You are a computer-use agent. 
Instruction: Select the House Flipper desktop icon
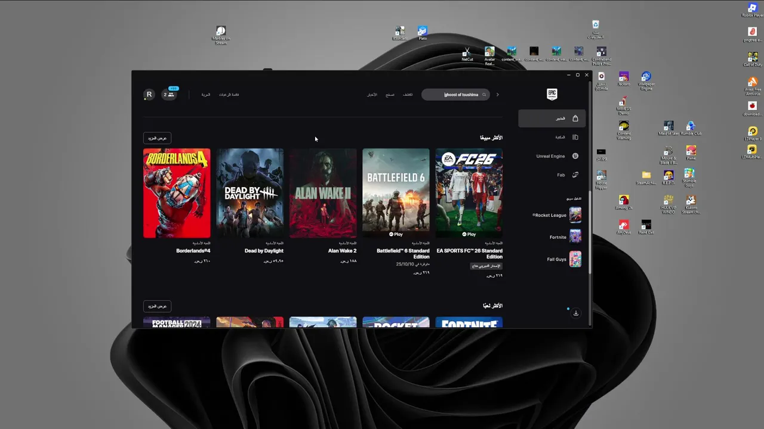601,180
